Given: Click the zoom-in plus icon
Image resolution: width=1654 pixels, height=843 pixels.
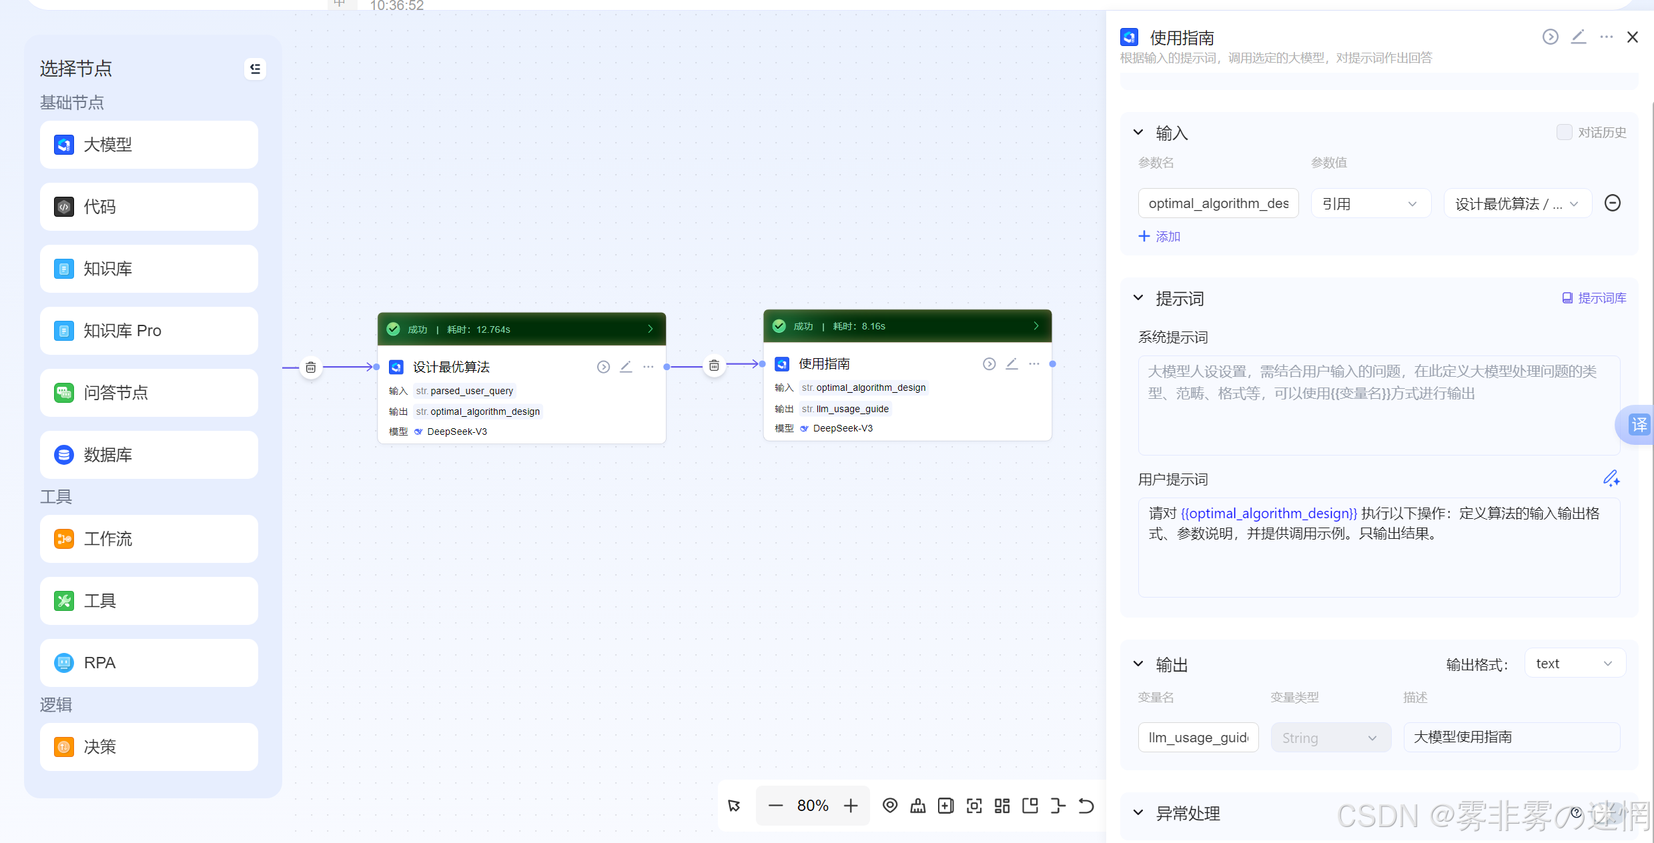Looking at the screenshot, I should (851, 806).
